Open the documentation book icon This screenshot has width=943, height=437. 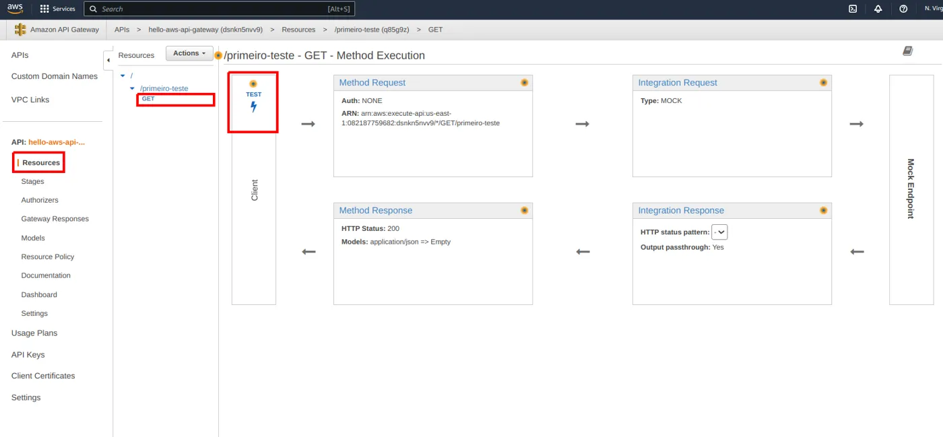click(907, 51)
